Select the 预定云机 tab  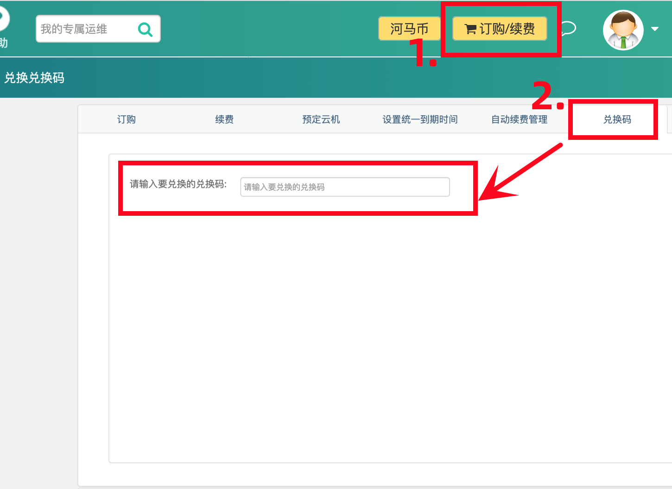(x=321, y=119)
